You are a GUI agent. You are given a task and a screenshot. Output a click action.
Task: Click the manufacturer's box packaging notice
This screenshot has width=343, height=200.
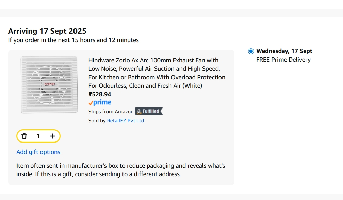tap(120, 170)
